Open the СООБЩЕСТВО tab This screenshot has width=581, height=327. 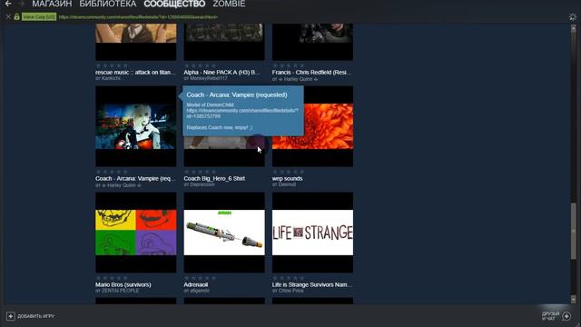[x=174, y=4]
